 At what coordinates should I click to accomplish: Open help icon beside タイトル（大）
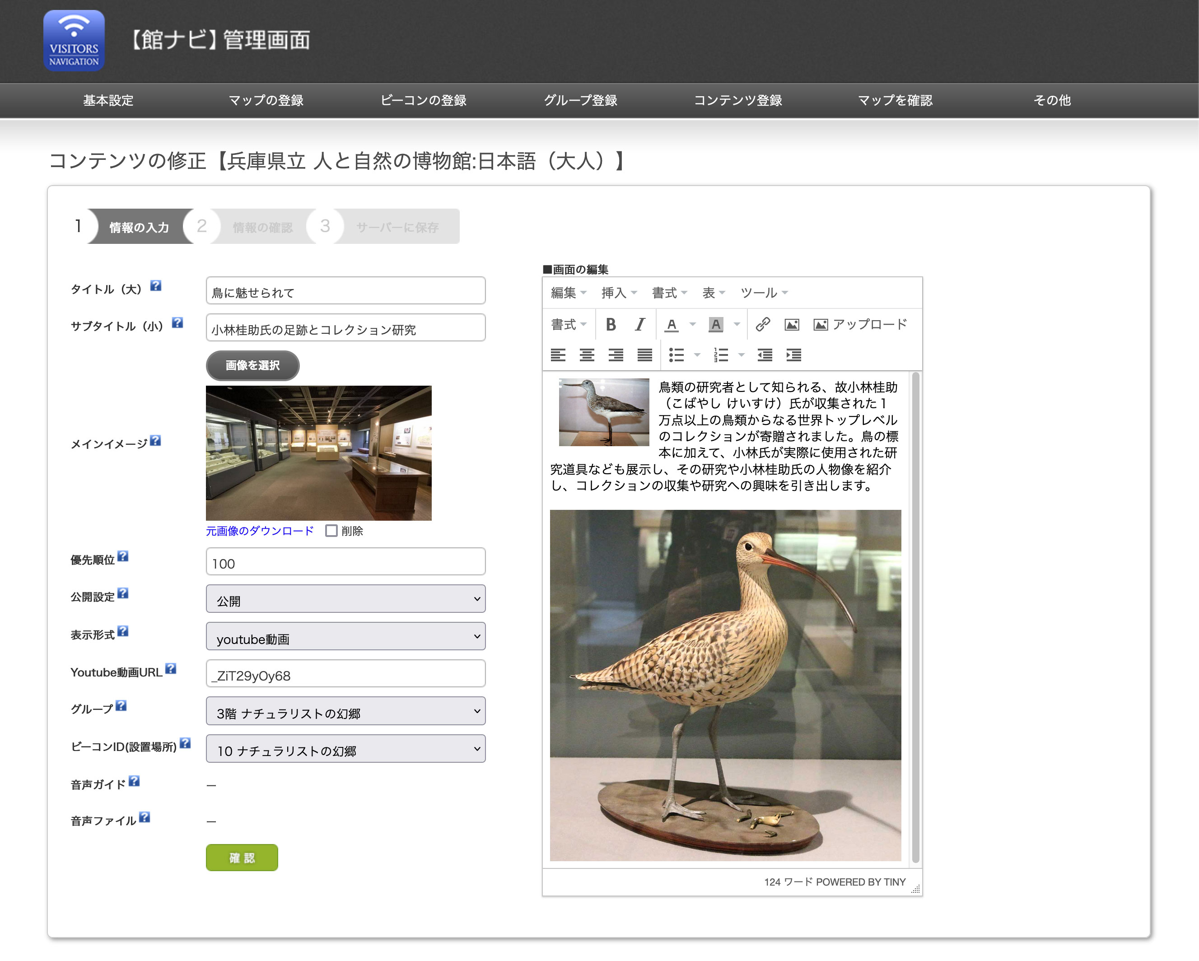coord(156,286)
